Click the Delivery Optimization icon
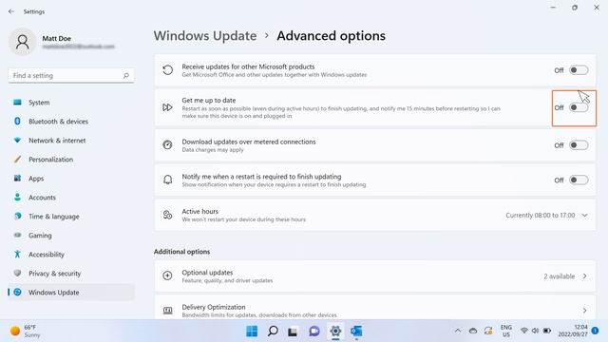Screen dimensions: 608x342 point(167,311)
